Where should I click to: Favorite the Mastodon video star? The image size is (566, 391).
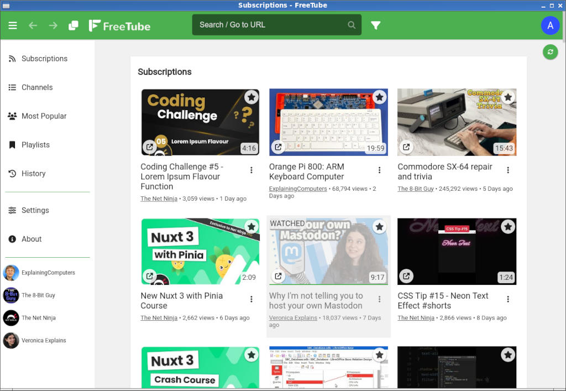click(x=379, y=226)
